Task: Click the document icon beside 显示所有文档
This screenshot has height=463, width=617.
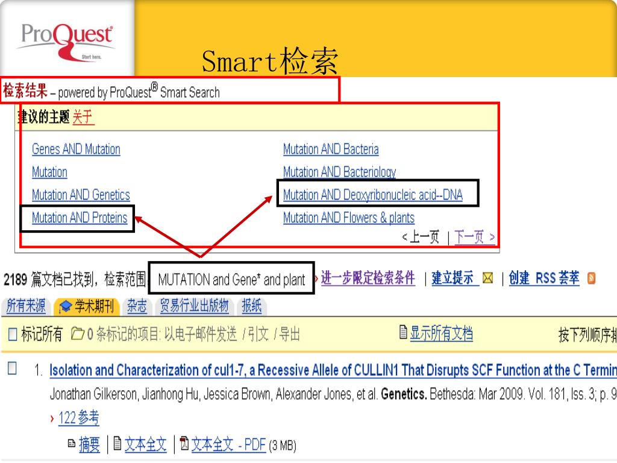Action: point(404,334)
